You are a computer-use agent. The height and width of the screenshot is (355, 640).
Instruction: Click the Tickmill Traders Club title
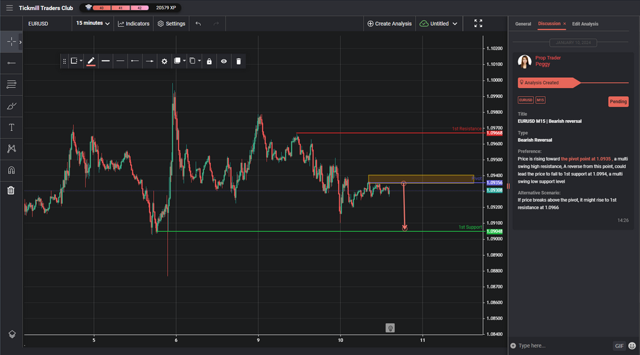(46, 8)
